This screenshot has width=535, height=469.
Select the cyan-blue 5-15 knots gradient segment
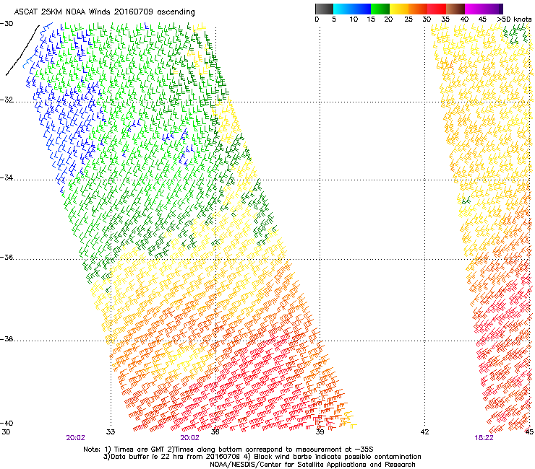tap(352, 9)
